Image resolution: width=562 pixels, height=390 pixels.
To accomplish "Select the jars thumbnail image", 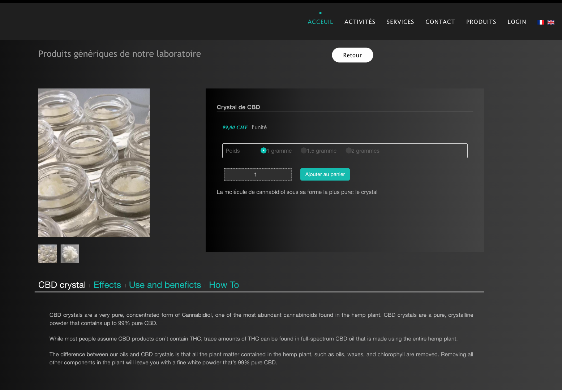I will pyautogui.click(x=48, y=253).
